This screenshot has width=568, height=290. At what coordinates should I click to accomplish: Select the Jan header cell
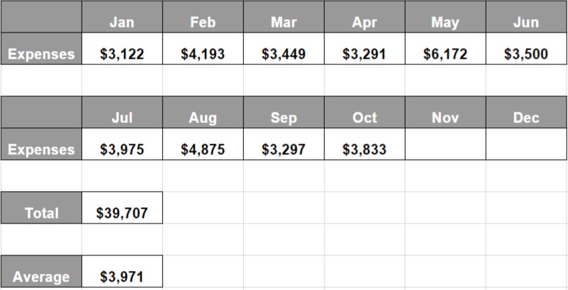click(x=122, y=16)
